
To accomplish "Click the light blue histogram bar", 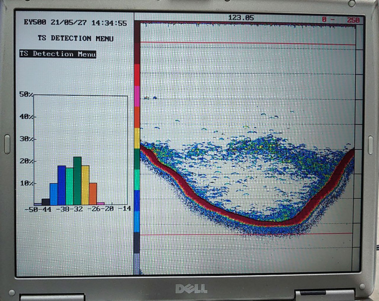I will (x=54, y=194).
